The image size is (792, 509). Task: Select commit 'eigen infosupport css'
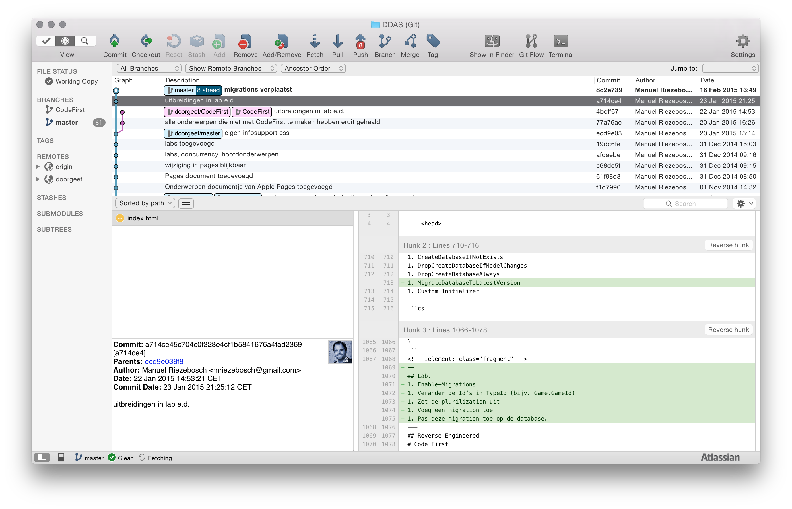tap(436, 133)
